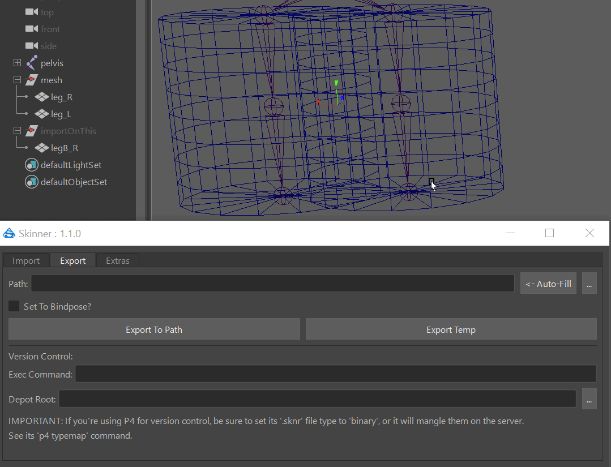
Task: Select the front camera in outliner
Action: (x=50, y=29)
